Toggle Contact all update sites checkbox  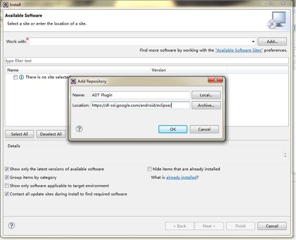(7, 194)
